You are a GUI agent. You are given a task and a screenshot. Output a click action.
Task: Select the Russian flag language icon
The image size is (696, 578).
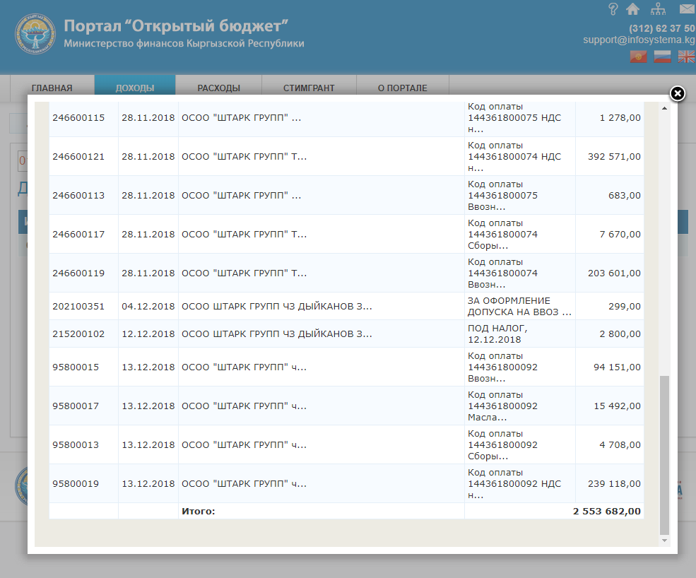tap(662, 57)
